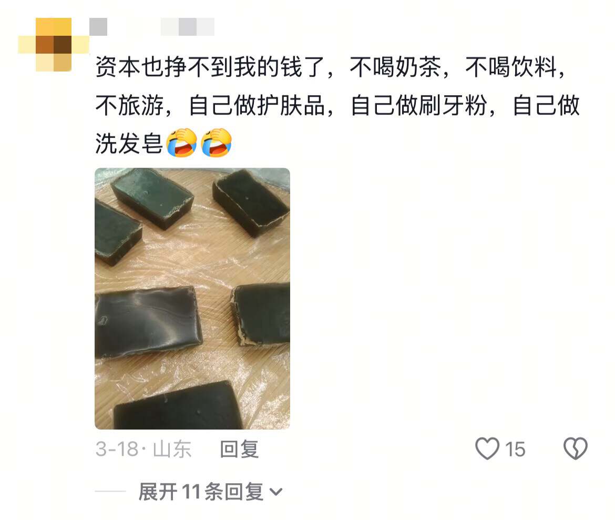Image resolution: width=615 pixels, height=520 pixels.
Task: Reply to comment via 回复
Action: click(239, 449)
